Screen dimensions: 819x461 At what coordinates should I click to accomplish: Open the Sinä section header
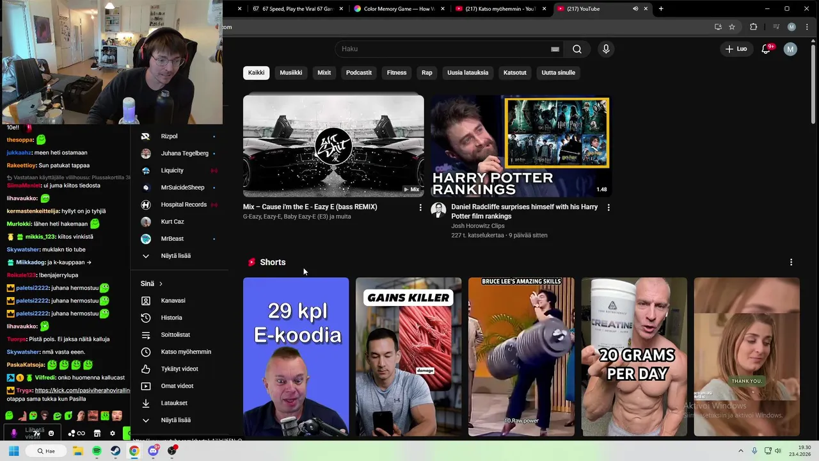pyautogui.click(x=152, y=284)
